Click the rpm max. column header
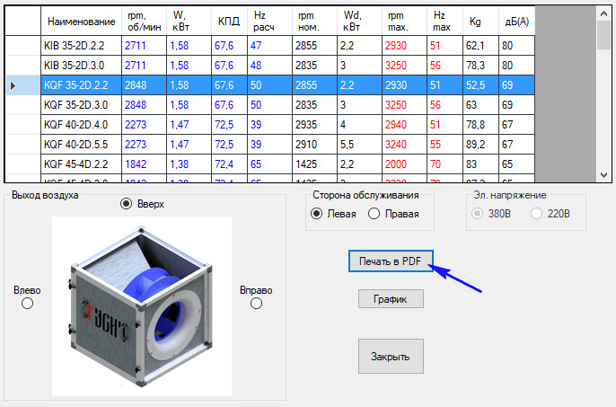The height and width of the screenshot is (407, 616). pos(404,22)
